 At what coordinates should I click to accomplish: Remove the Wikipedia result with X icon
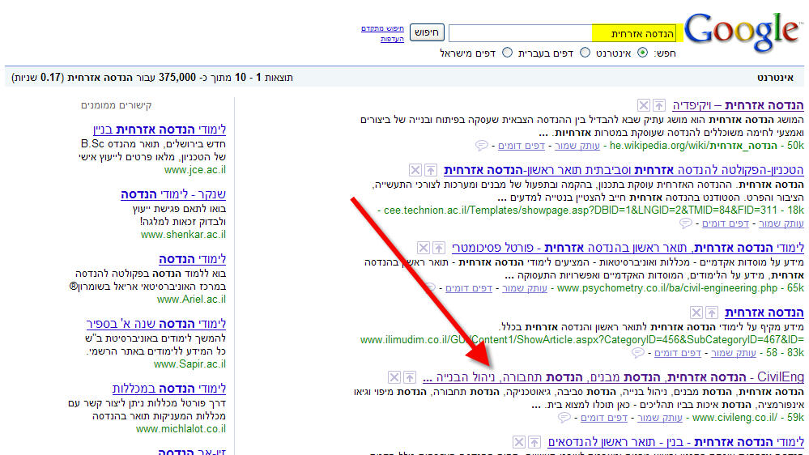click(x=643, y=106)
